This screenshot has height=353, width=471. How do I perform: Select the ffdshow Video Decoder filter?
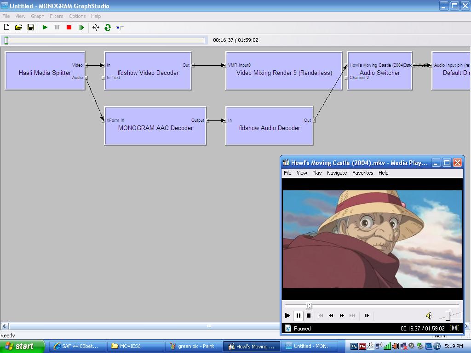(x=148, y=71)
